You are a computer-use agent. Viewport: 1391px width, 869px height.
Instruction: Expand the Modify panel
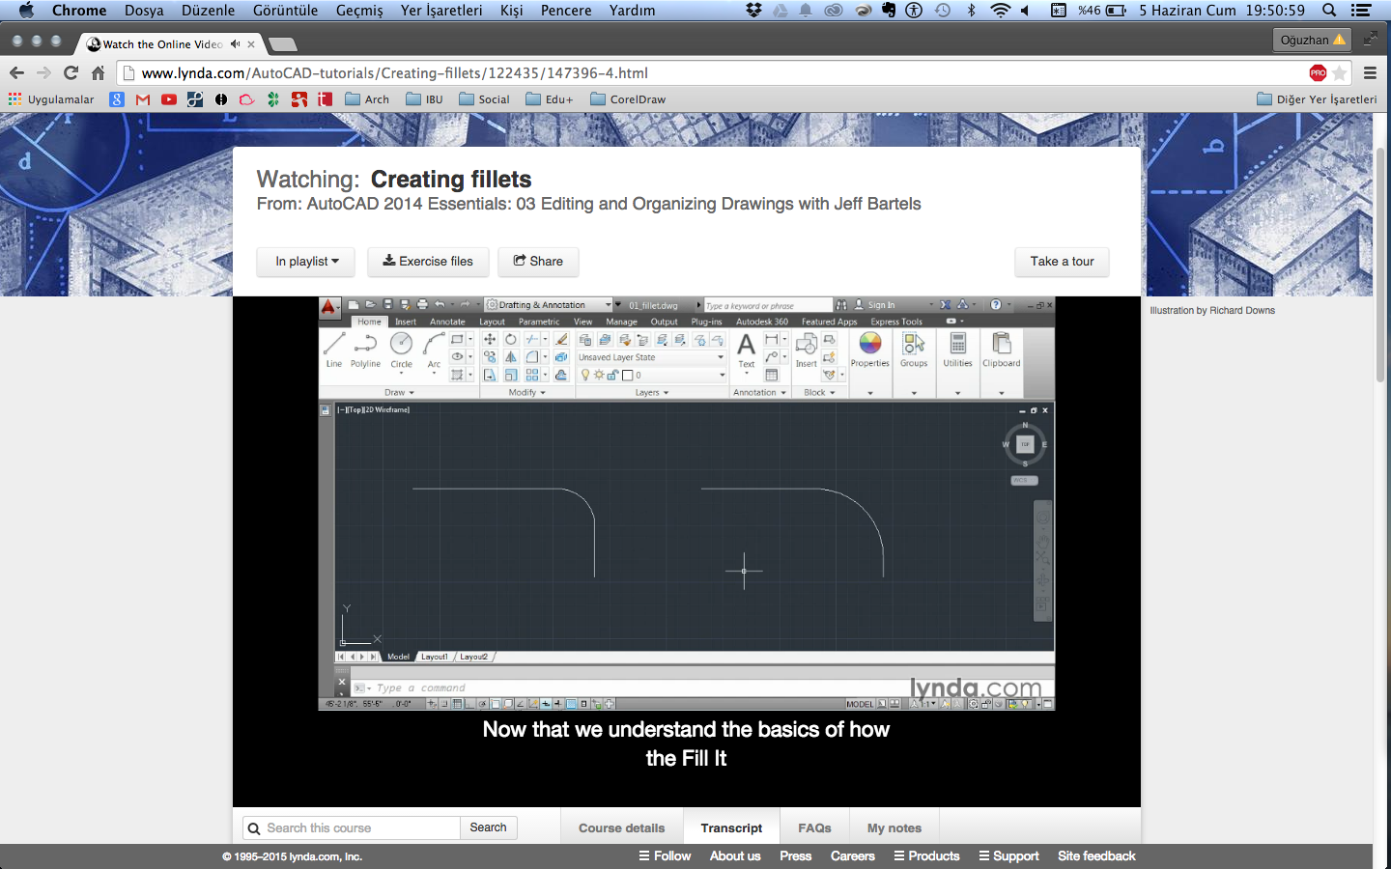pos(526,392)
